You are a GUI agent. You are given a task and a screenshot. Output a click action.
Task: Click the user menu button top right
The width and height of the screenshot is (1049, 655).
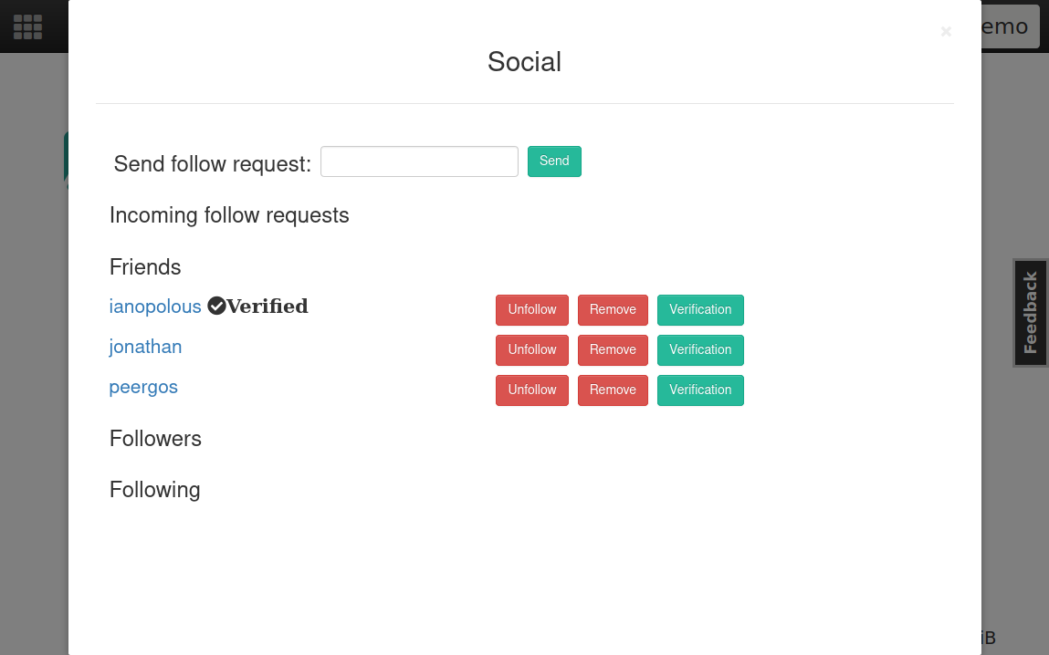pyautogui.click(x=1009, y=26)
